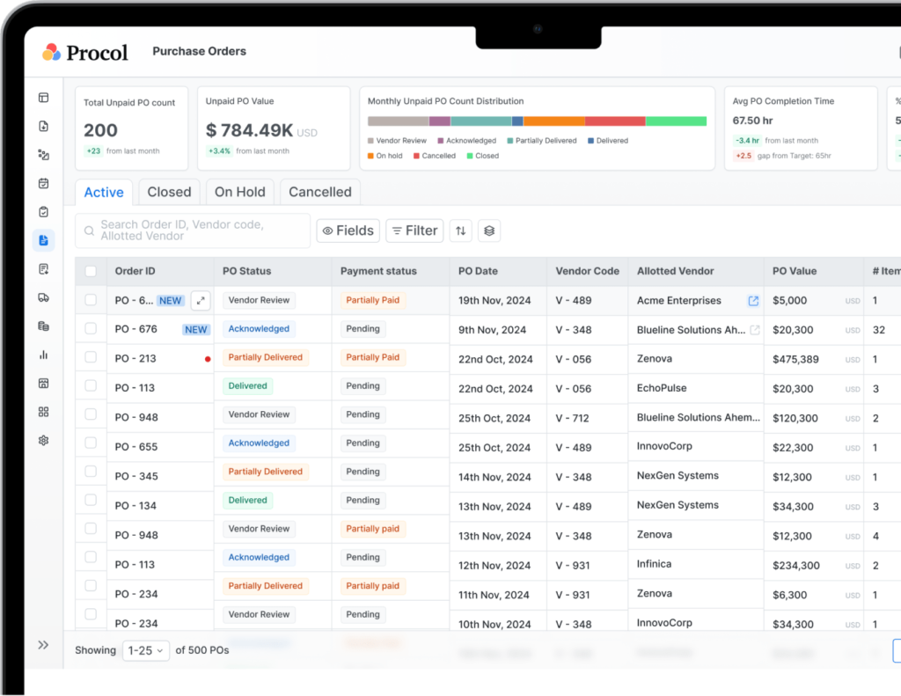
Task: Expand the first PO row details
Action: pos(201,301)
